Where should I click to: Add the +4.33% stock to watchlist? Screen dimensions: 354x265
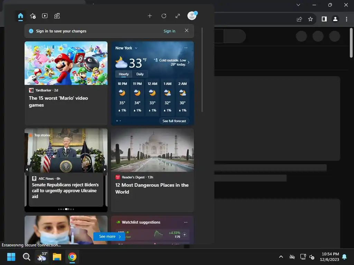coord(185,235)
